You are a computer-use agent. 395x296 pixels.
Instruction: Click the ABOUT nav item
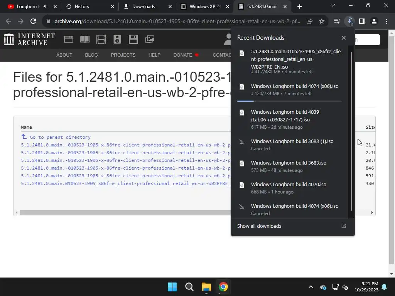pos(64,55)
